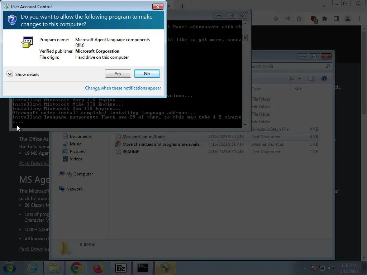Click the down arrow on Chrome page scrollbar

(364, 257)
